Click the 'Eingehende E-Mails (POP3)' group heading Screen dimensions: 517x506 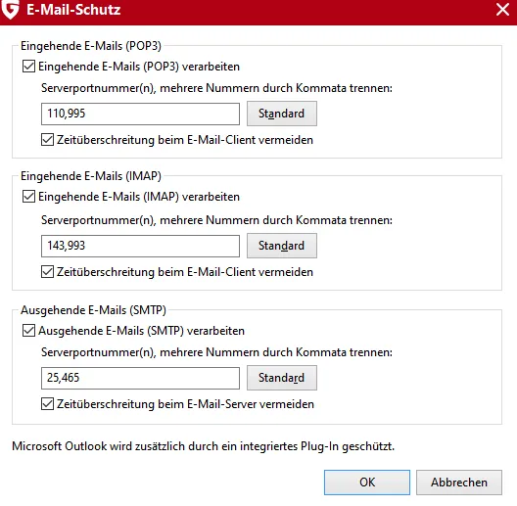[x=91, y=46]
